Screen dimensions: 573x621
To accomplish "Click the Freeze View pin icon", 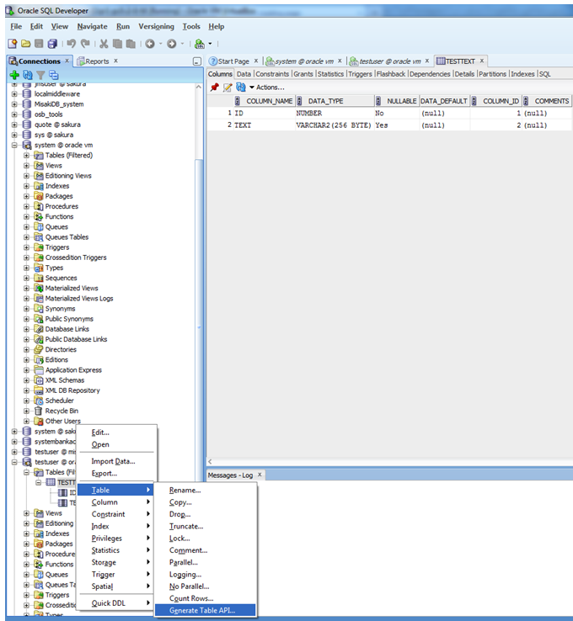I will click(x=215, y=88).
